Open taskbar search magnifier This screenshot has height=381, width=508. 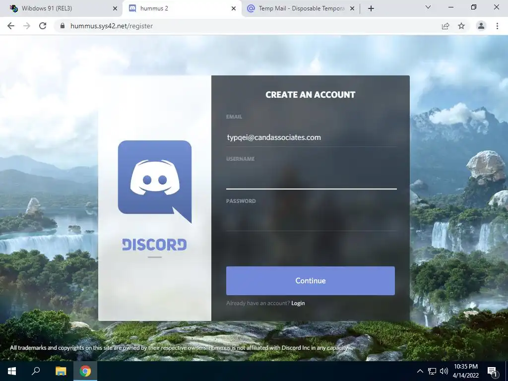point(36,371)
